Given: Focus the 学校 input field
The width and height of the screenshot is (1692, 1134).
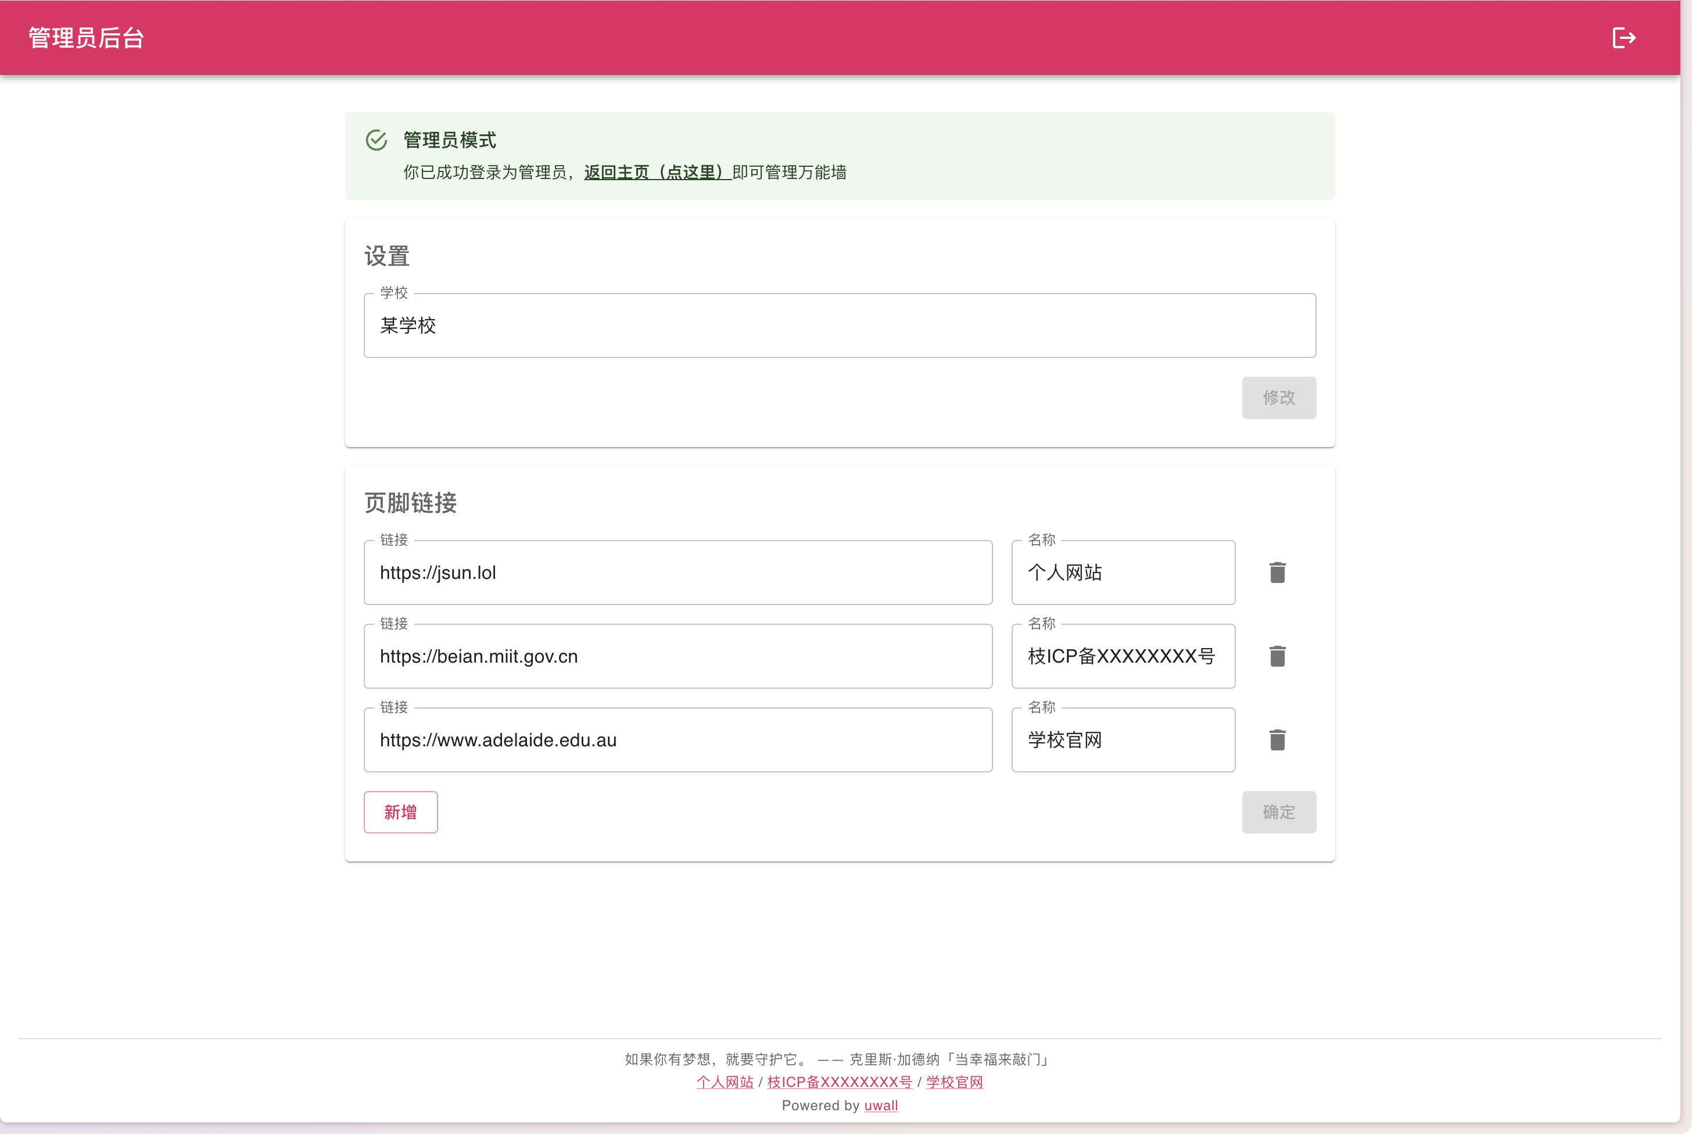Looking at the screenshot, I should [x=839, y=325].
